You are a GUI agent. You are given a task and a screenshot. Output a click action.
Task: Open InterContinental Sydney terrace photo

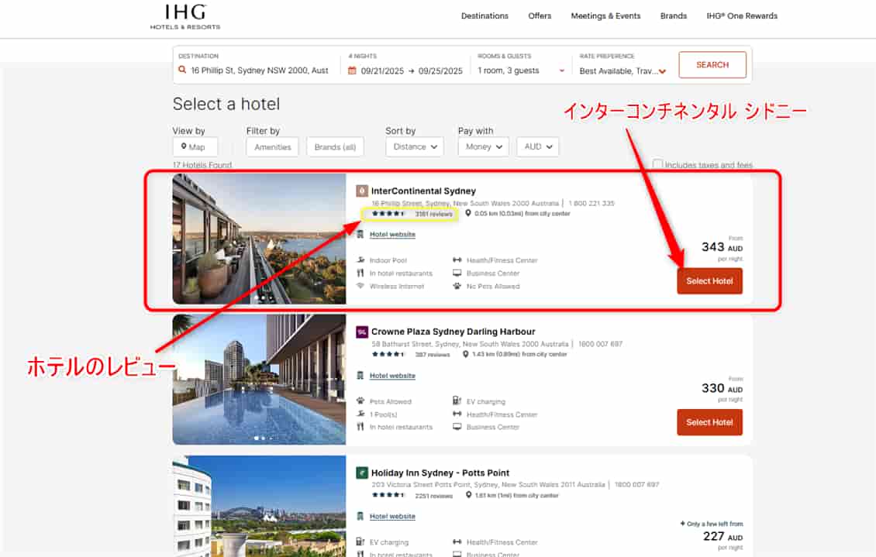259,239
